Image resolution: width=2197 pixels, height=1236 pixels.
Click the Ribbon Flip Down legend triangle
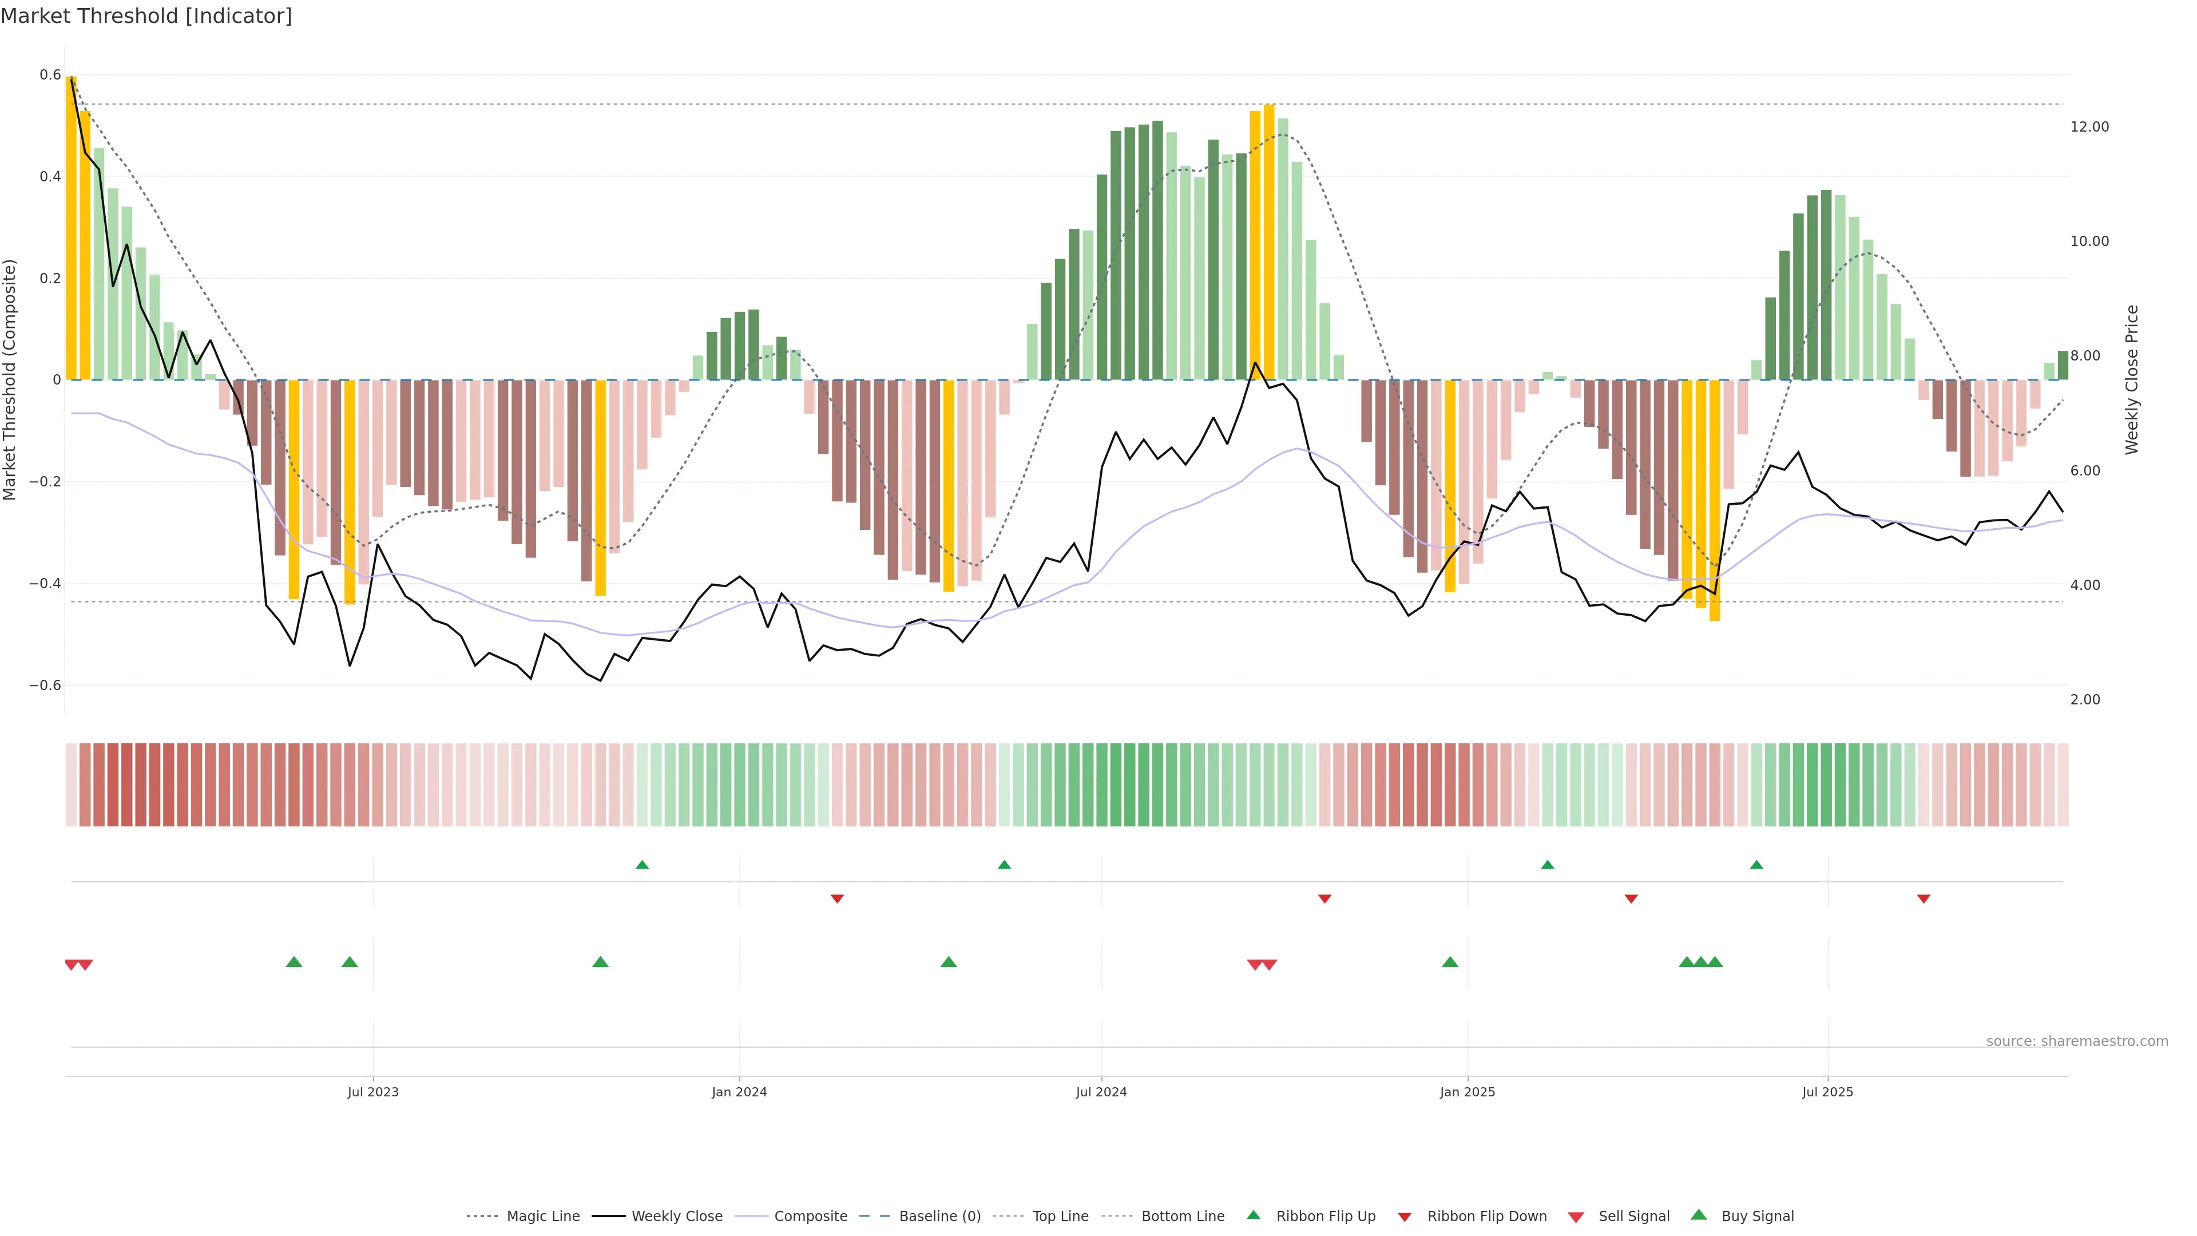pos(1405,1217)
